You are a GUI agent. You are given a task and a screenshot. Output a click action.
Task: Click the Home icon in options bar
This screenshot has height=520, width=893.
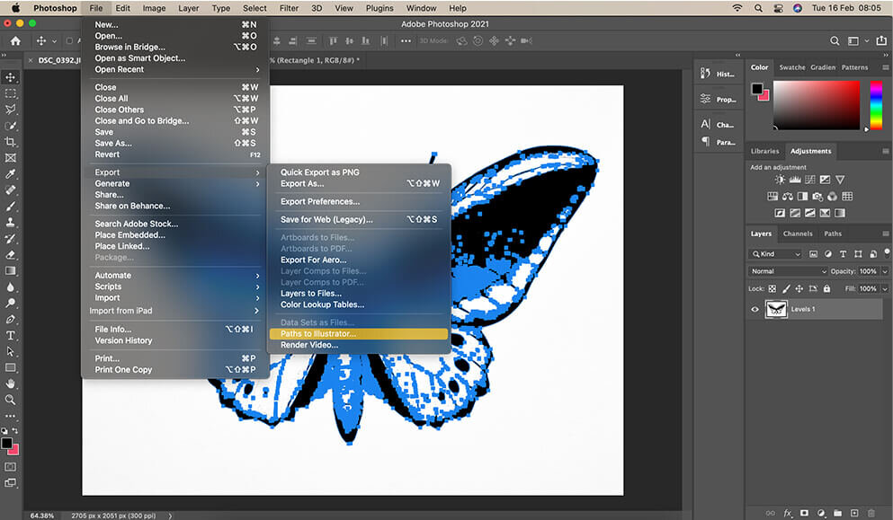[15, 41]
